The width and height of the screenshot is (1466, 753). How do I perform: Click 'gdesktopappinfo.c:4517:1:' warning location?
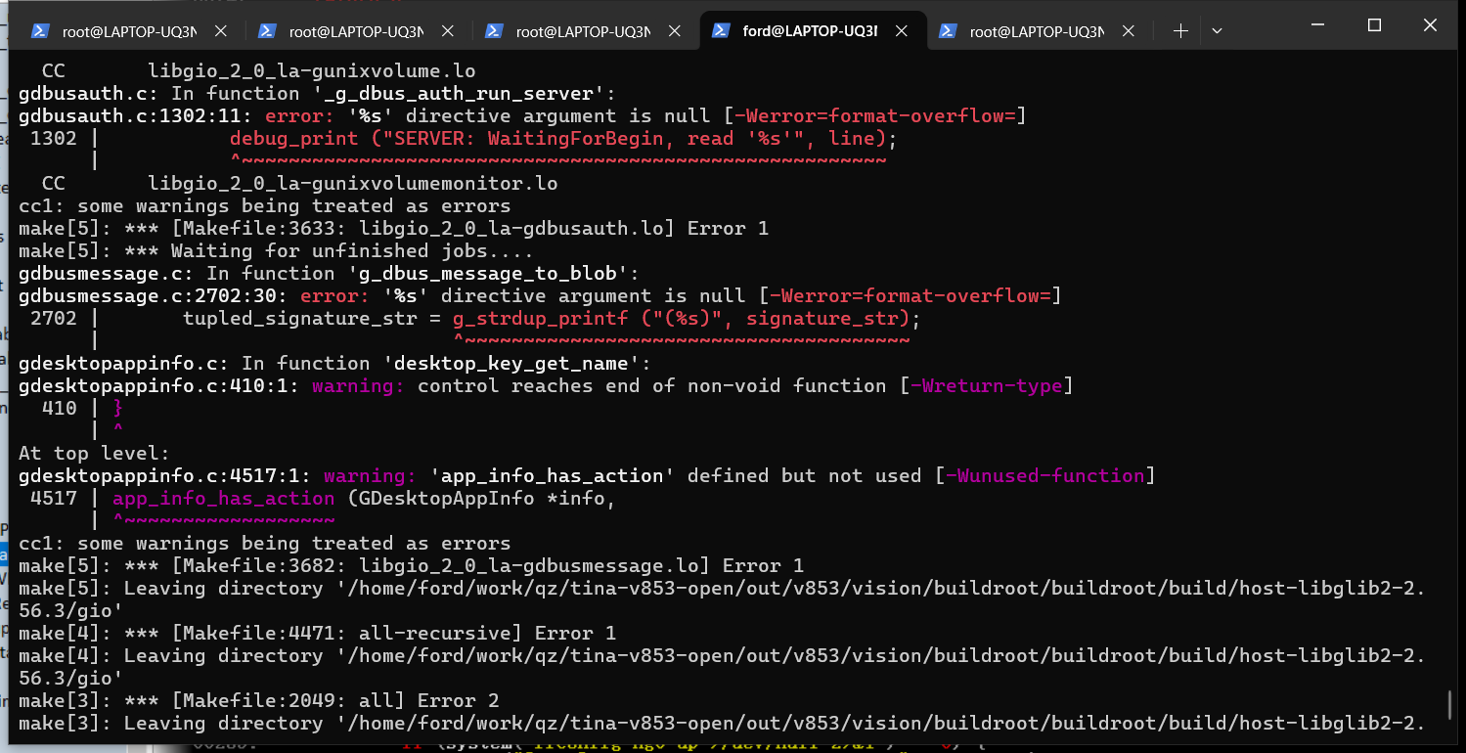click(164, 475)
